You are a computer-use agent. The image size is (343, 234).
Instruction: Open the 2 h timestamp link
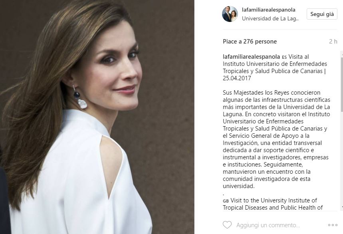click(x=333, y=42)
